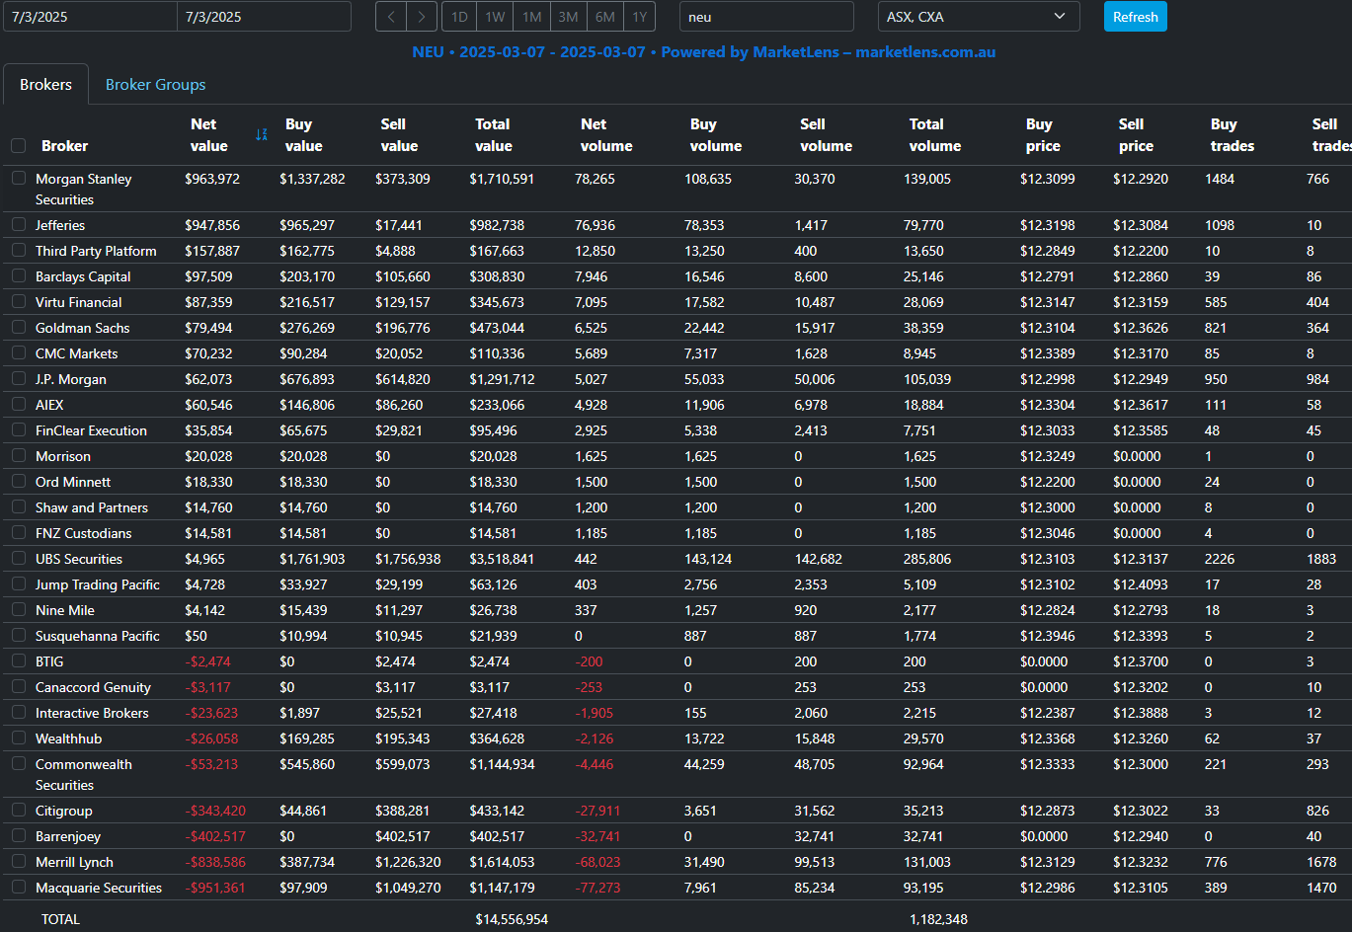Click the CMC Markets broker name
This screenshot has height=932, width=1352.
pos(76,353)
